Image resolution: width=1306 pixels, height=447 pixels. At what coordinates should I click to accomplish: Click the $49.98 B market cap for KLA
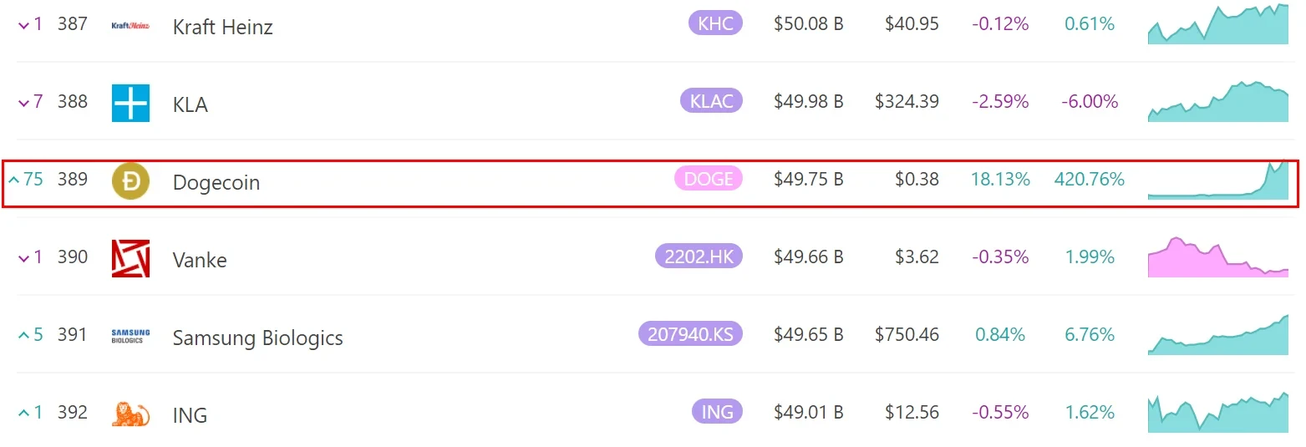808,102
